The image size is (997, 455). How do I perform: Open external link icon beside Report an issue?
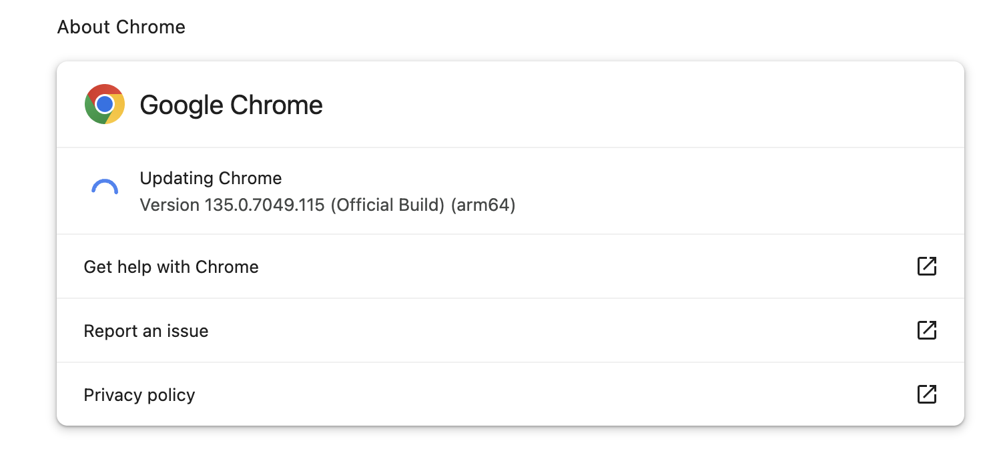click(927, 330)
